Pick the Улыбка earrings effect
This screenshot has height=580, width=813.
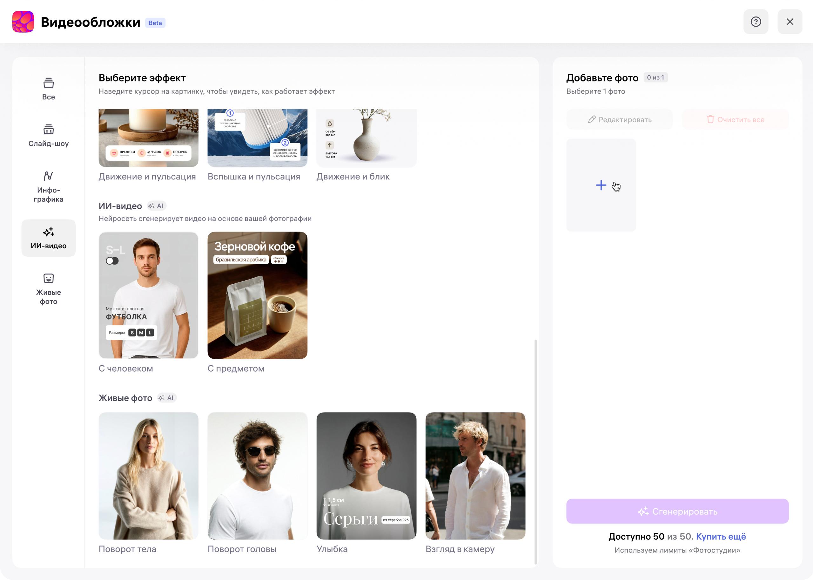(366, 476)
